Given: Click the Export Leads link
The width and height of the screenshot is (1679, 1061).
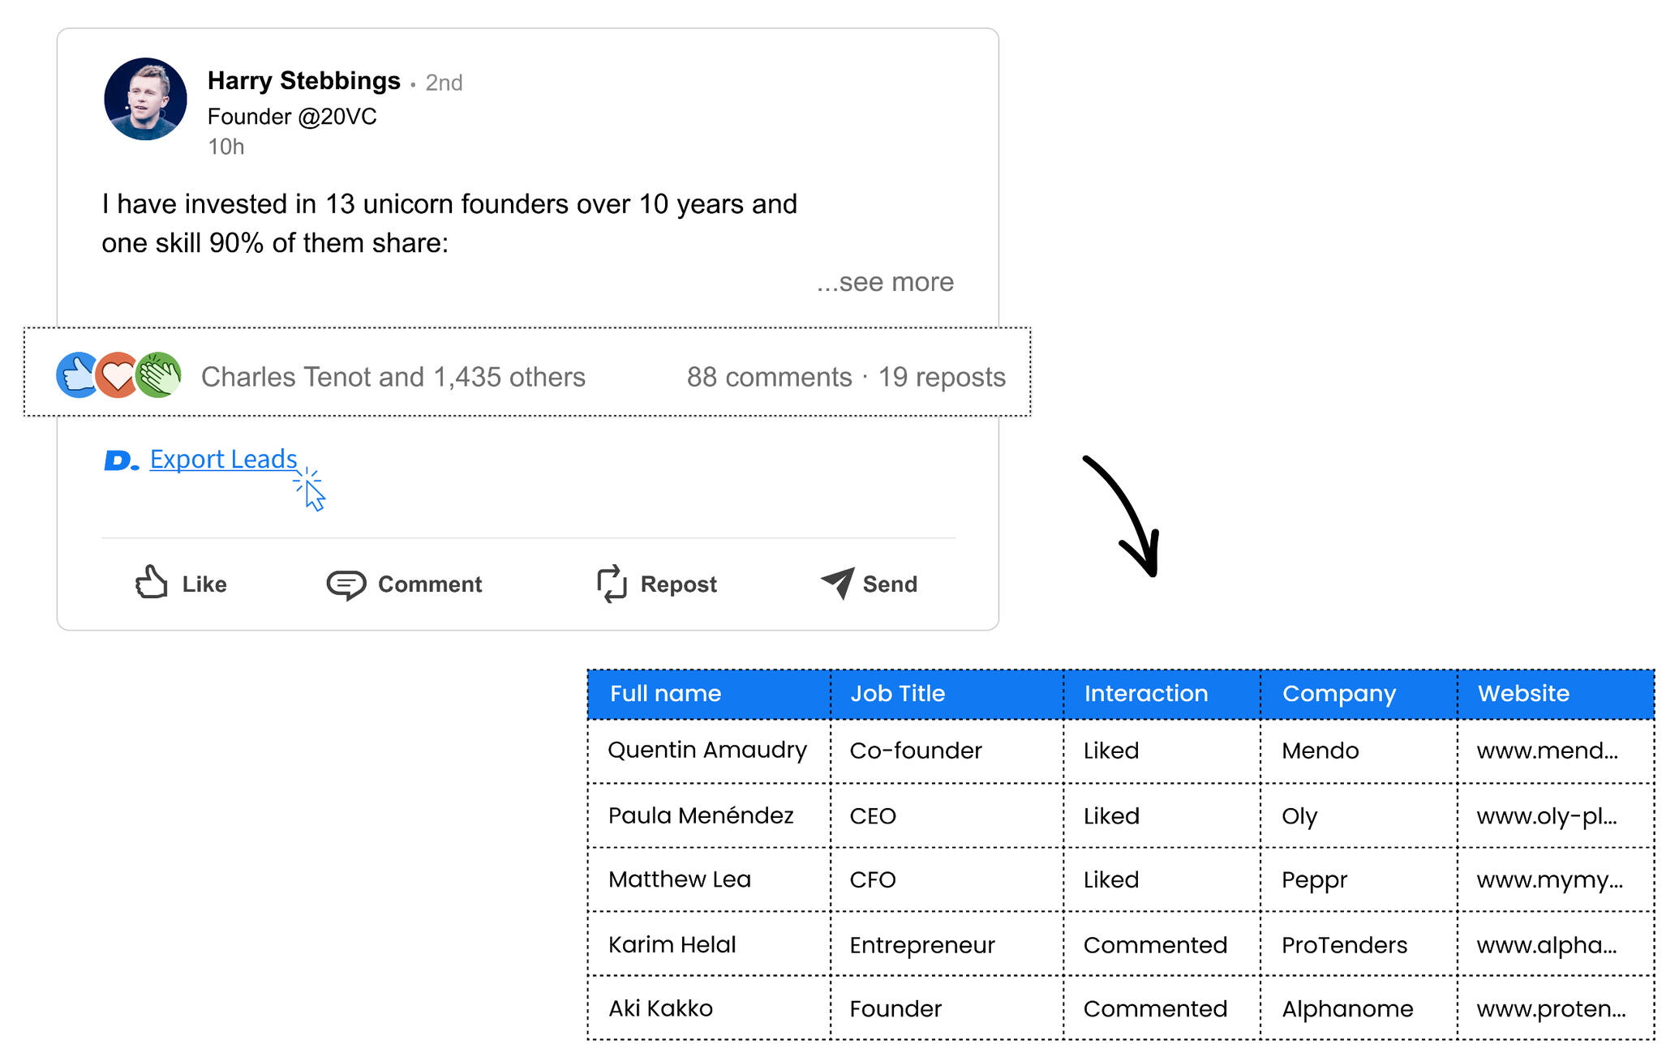Looking at the screenshot, I should [x=223, y=460].
